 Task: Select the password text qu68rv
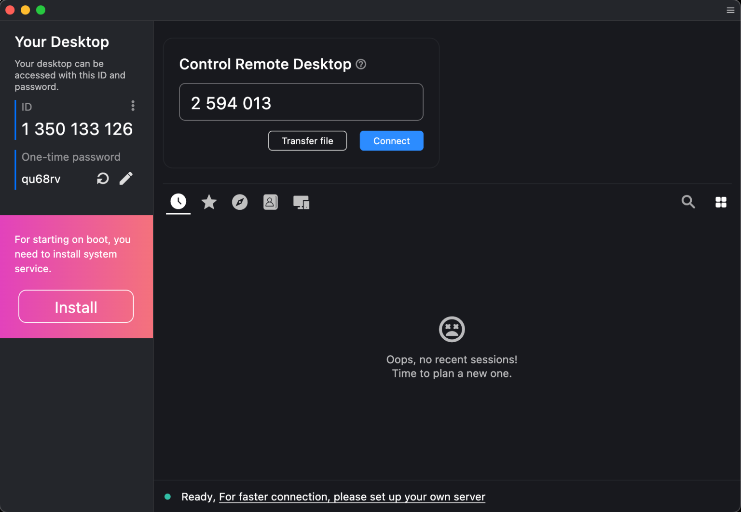[41, 179]
